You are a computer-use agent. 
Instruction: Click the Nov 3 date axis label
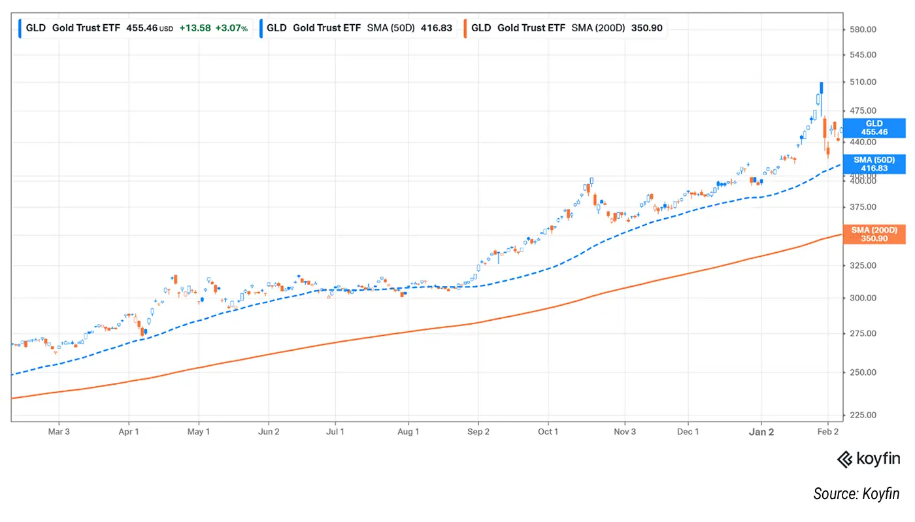click(x=625, y=432)
